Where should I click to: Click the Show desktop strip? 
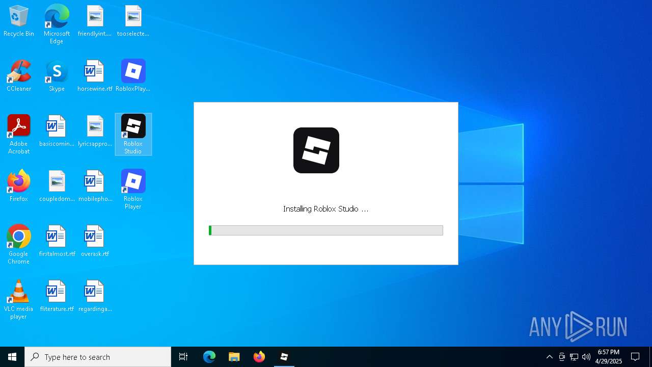[x=650, y=357]
